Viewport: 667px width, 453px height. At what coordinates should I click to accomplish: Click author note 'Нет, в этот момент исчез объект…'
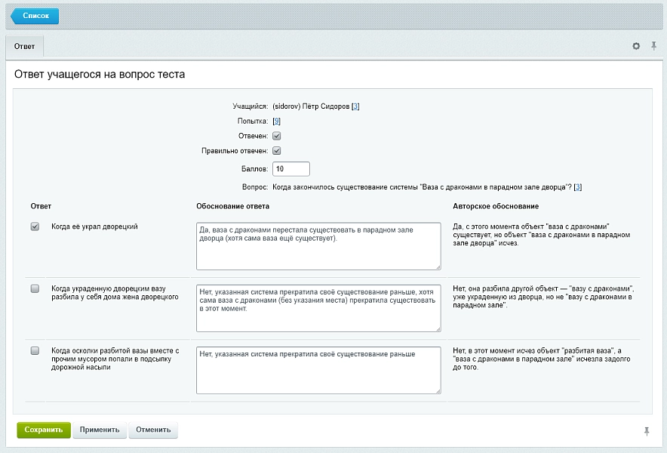541,359
